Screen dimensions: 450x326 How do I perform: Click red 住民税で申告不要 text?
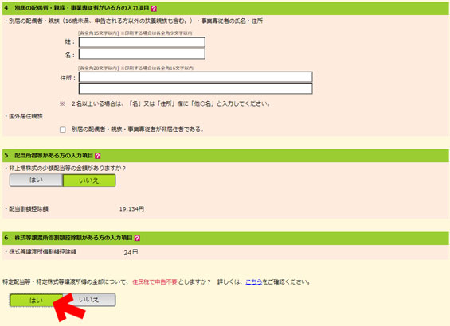click(155, 282)
